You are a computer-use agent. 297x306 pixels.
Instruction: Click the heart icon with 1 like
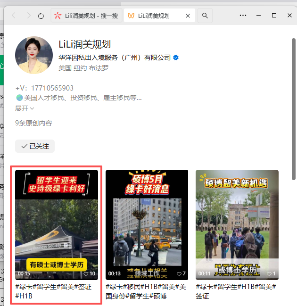(269, 274)
